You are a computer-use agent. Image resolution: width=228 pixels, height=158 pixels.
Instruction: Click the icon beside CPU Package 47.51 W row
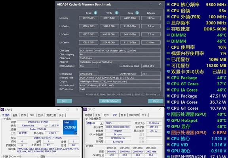tap(168, 96)
